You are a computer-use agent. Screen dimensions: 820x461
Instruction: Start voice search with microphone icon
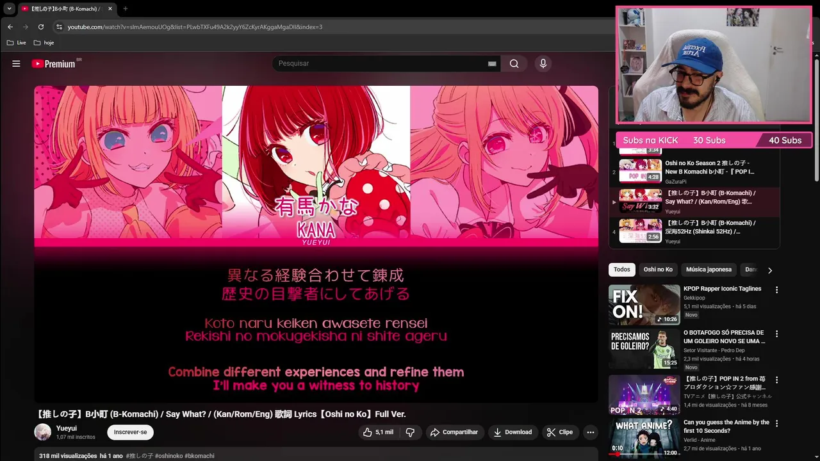click(543, 63)
